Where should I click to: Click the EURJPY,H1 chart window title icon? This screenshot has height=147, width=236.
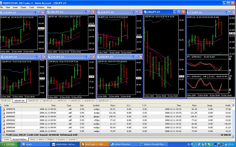point(1,12)
